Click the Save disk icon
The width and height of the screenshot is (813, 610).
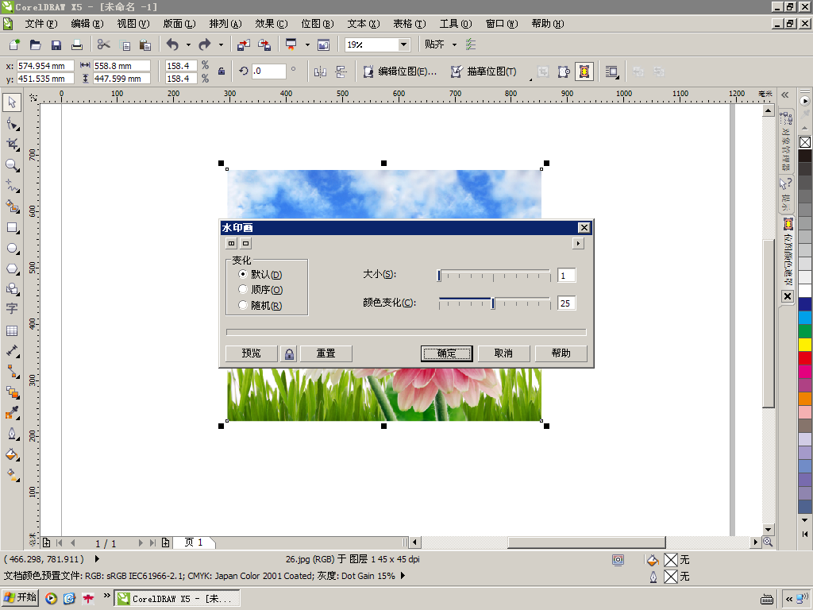[x=56, y=44]
